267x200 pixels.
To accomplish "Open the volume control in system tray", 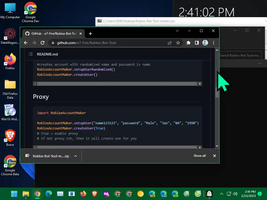I will [x=235, y=194].
